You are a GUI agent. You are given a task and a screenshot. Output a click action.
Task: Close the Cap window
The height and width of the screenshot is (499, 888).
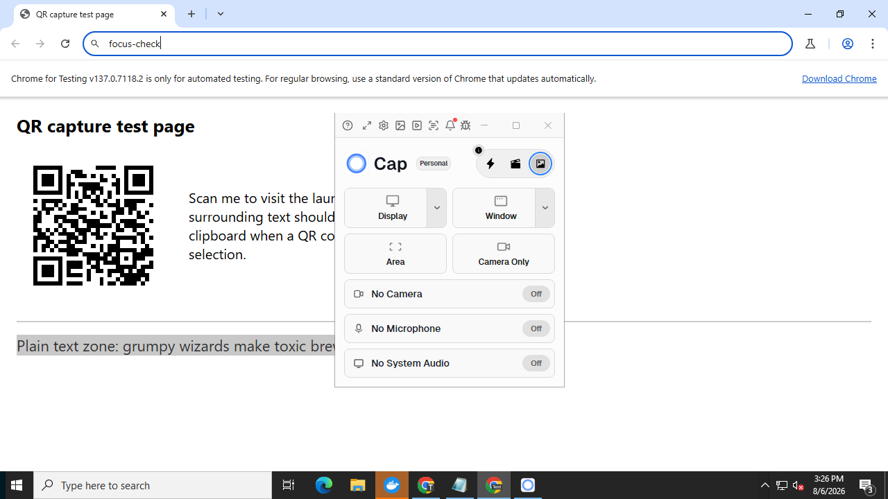tap(548, 125)
